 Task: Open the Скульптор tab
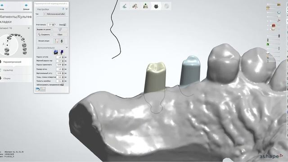click(16, 70)
